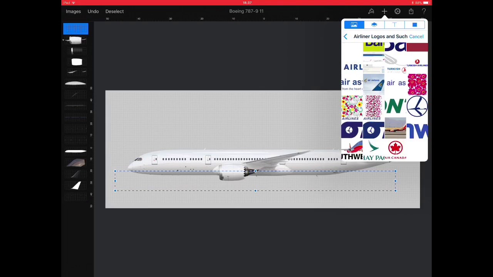Viewport: 493px width, 277px height.
Task: Switch to the text tab in popover
Action: 394,25
